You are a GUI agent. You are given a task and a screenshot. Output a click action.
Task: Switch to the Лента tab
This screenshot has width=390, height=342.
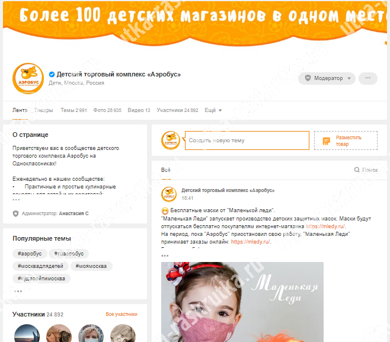(20, 110)
